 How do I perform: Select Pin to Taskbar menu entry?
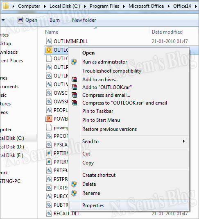pos(97,111)
